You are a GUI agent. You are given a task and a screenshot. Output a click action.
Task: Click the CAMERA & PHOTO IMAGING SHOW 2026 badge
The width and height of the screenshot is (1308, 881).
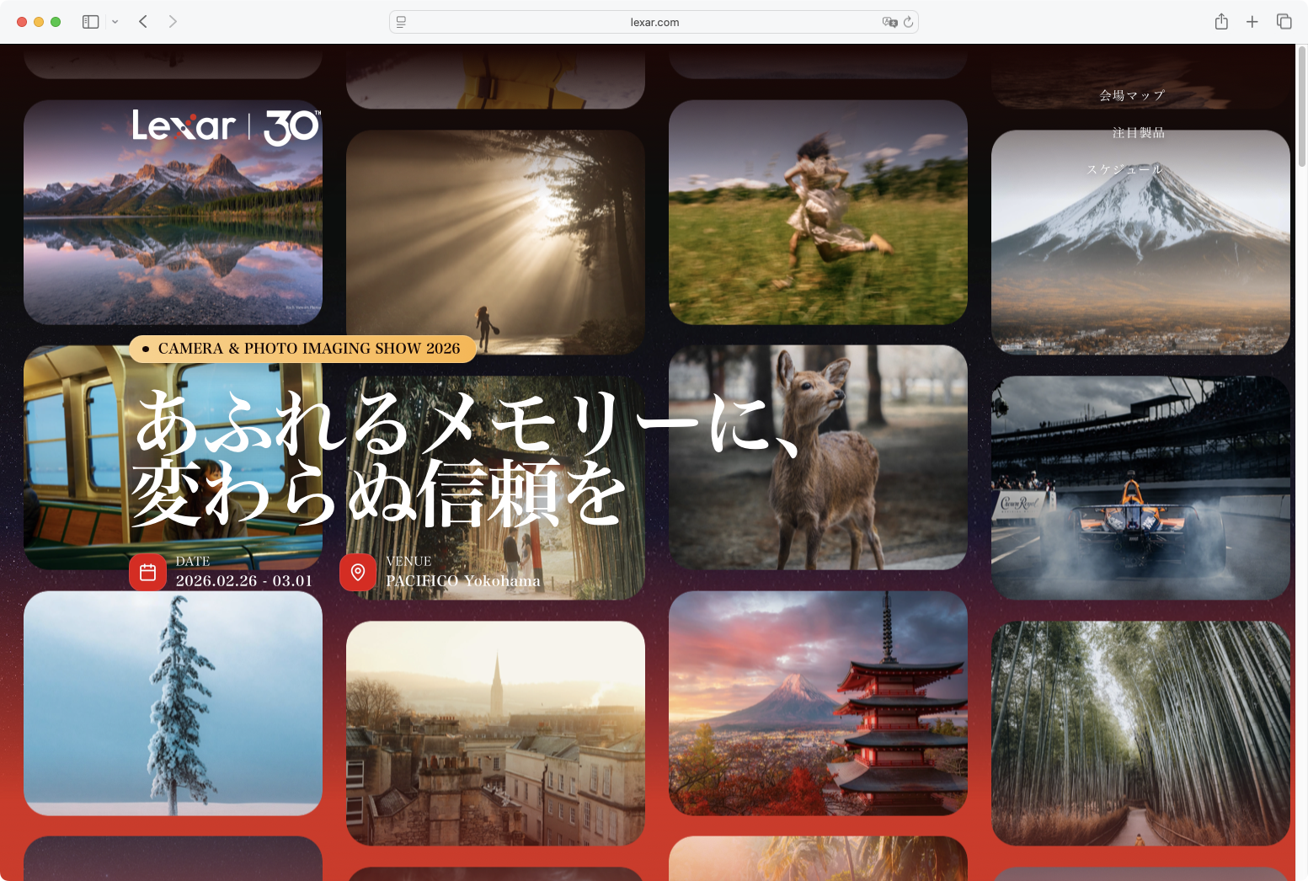point(302,348)
